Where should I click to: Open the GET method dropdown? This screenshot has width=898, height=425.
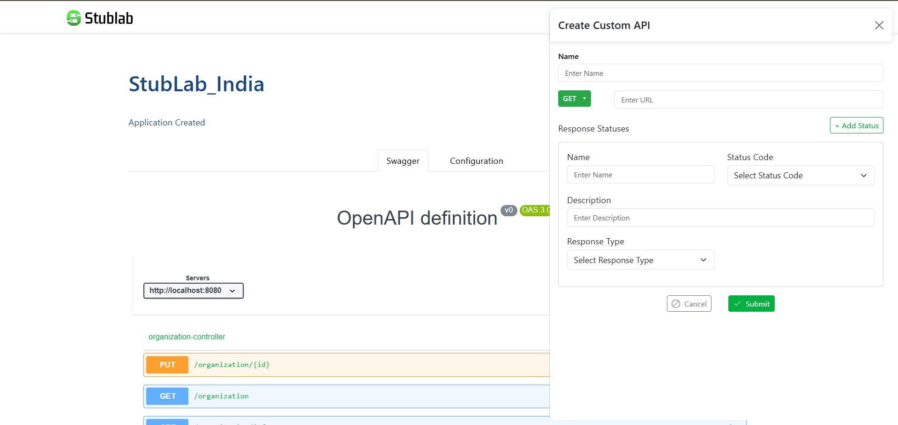point(574,98)
